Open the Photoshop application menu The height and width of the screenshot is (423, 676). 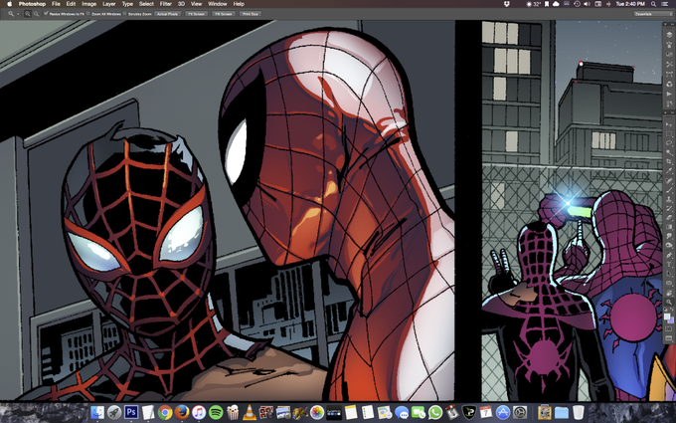tap(32, 4)
